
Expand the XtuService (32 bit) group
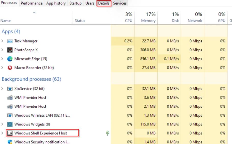(x=2, y=89)
